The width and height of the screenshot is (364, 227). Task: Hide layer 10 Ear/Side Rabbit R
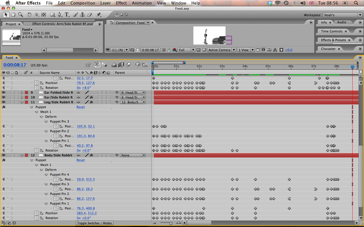(4, 97)
